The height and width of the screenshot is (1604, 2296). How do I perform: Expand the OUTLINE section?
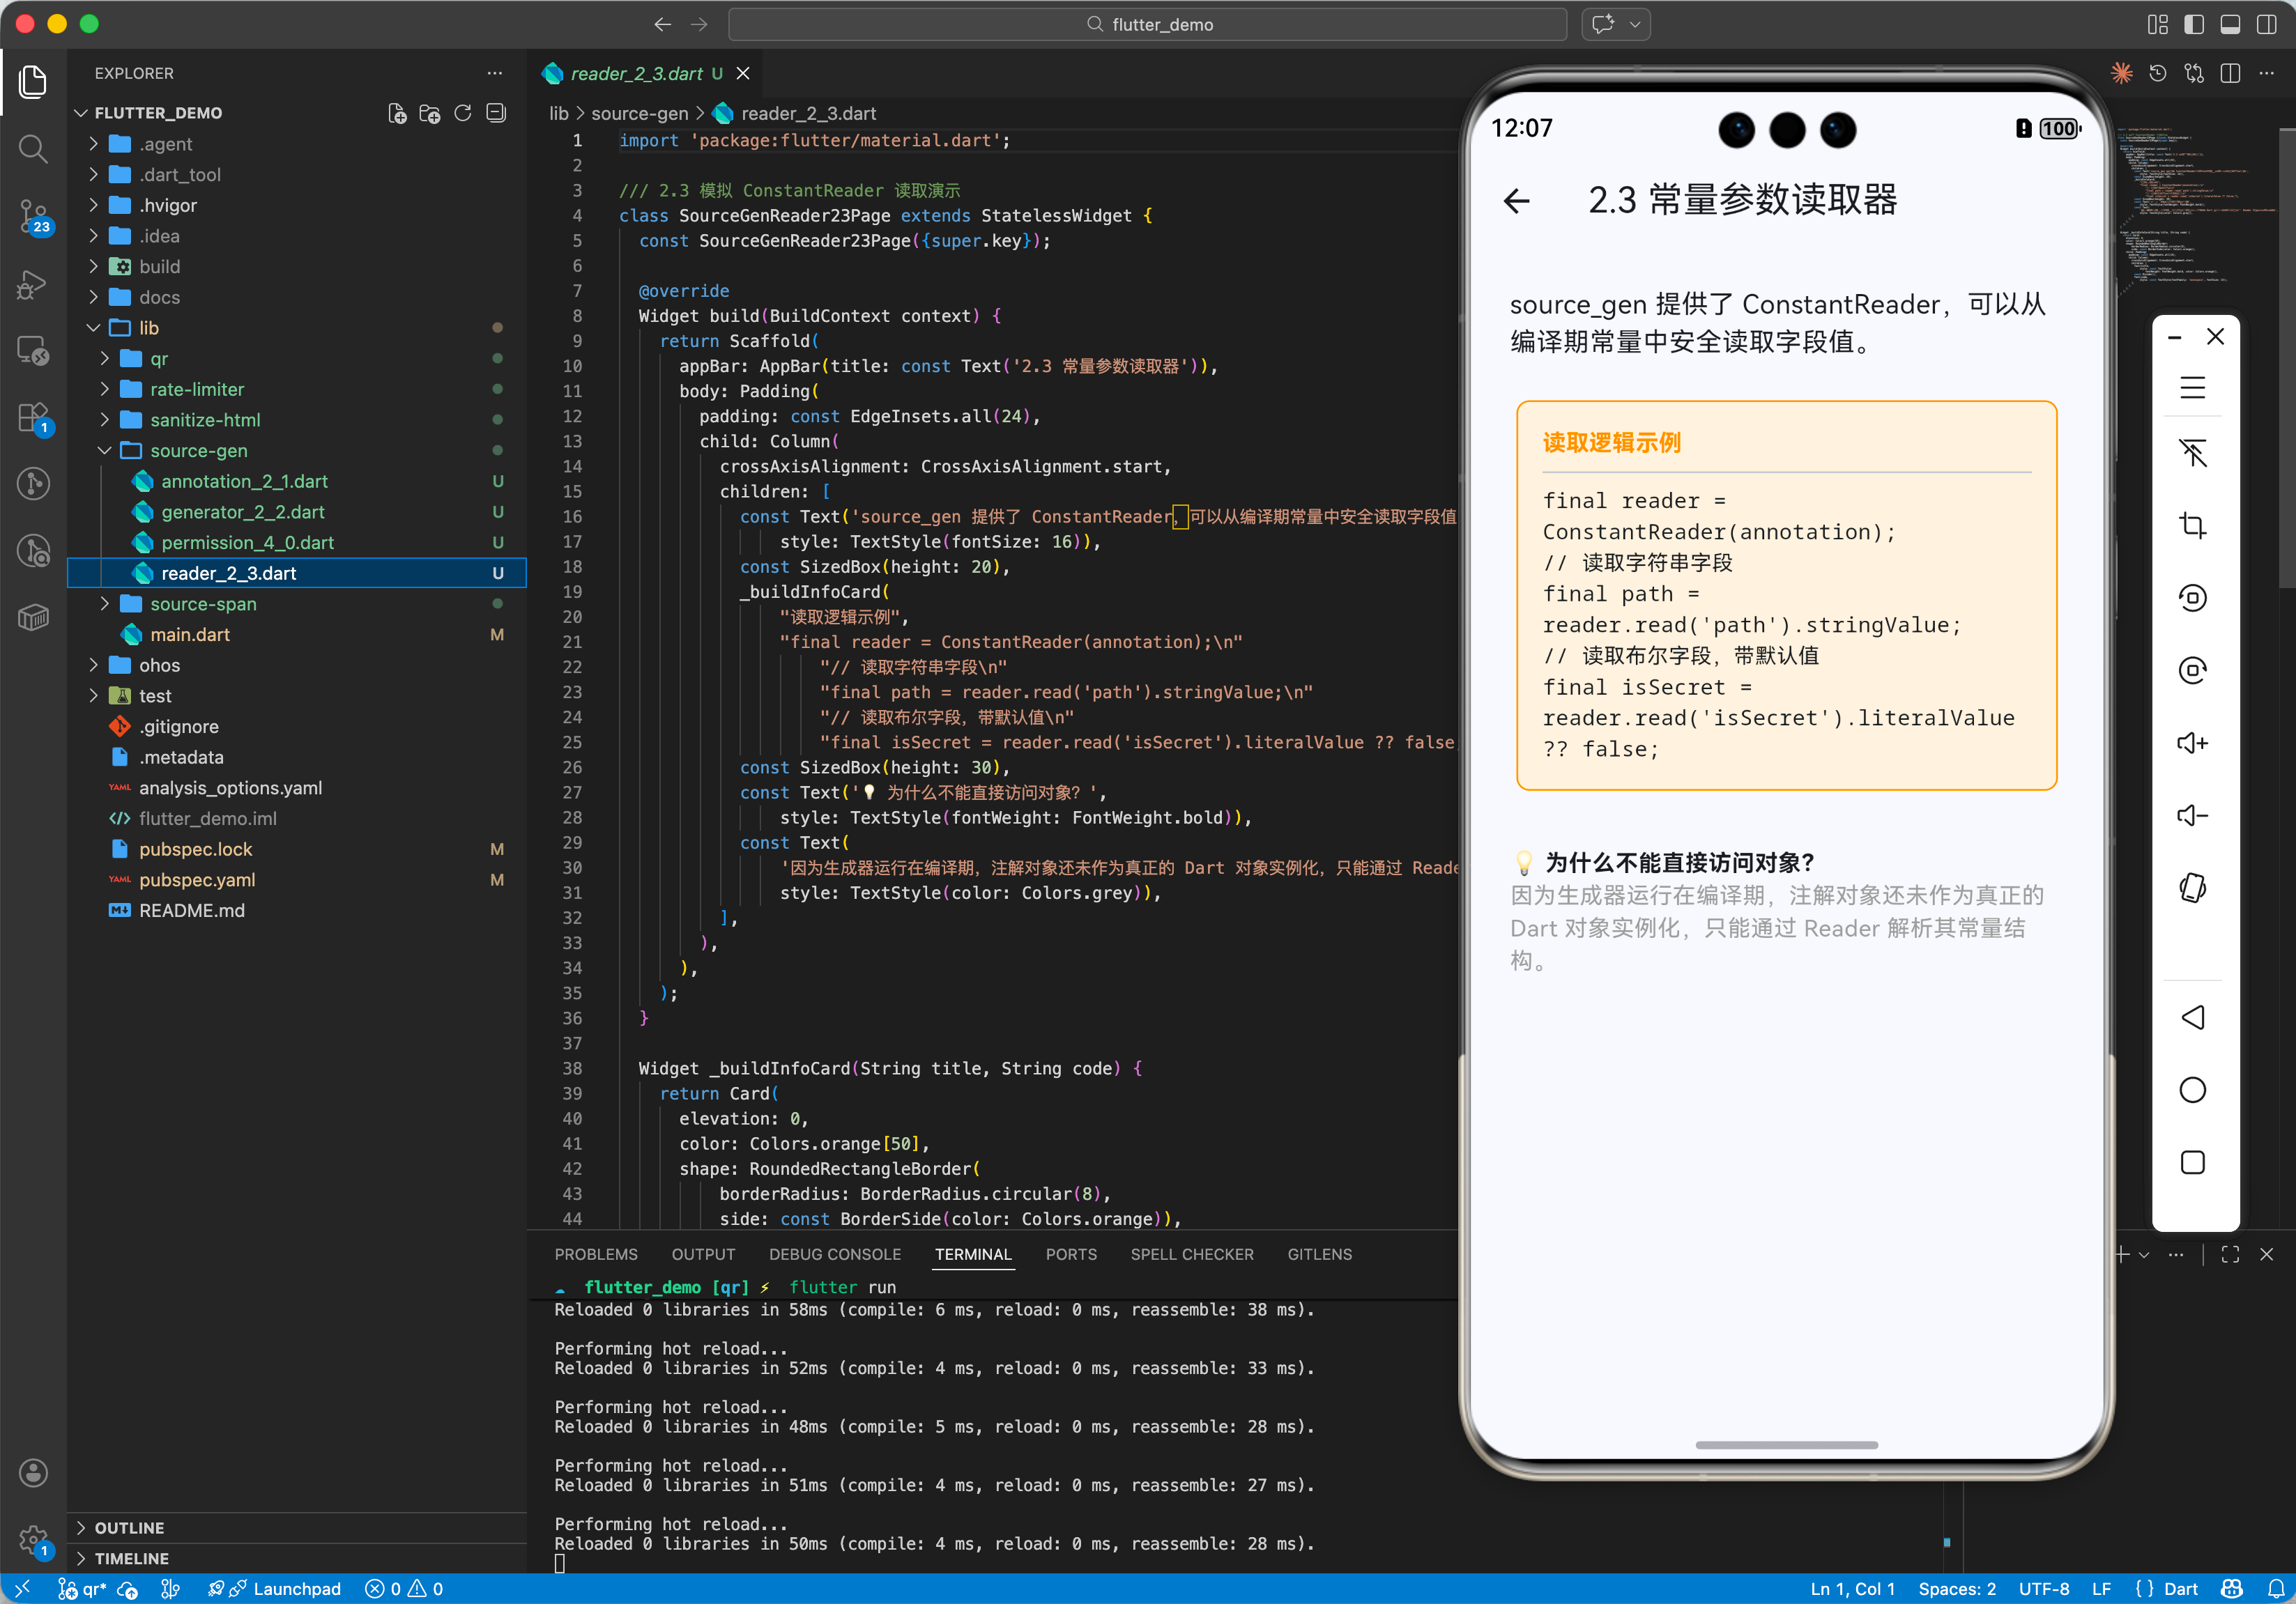click(129, 1527)
